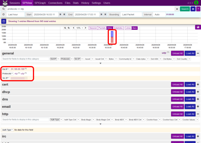Viewport: 201px width, 143px height.
Task: Expand the dhcp category with plus
Action: 198,92
